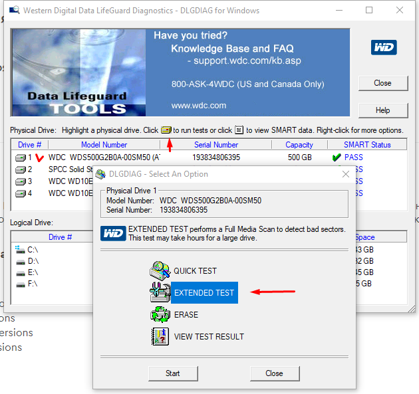The image size is (419, 394).
Task: Click Close button in the Select An Option dialog
Action: pos(275,373)
